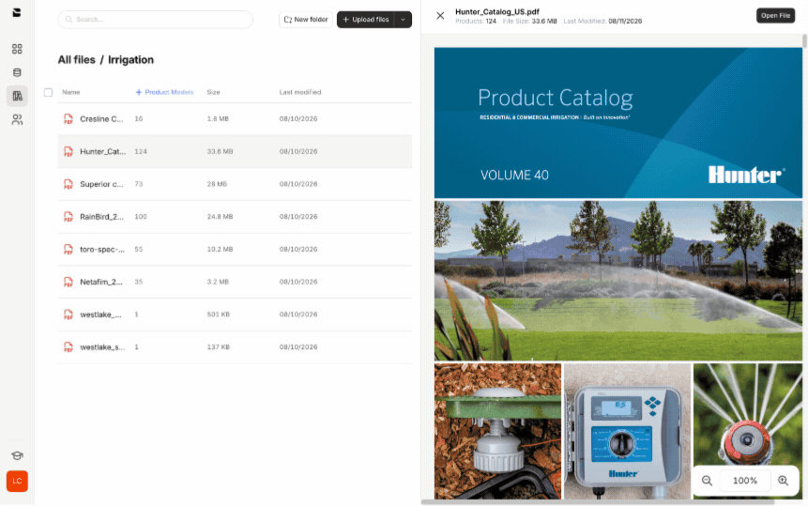Click the 28 MB size cell
This screenshot has height=507, width=808.
point(217,184)
